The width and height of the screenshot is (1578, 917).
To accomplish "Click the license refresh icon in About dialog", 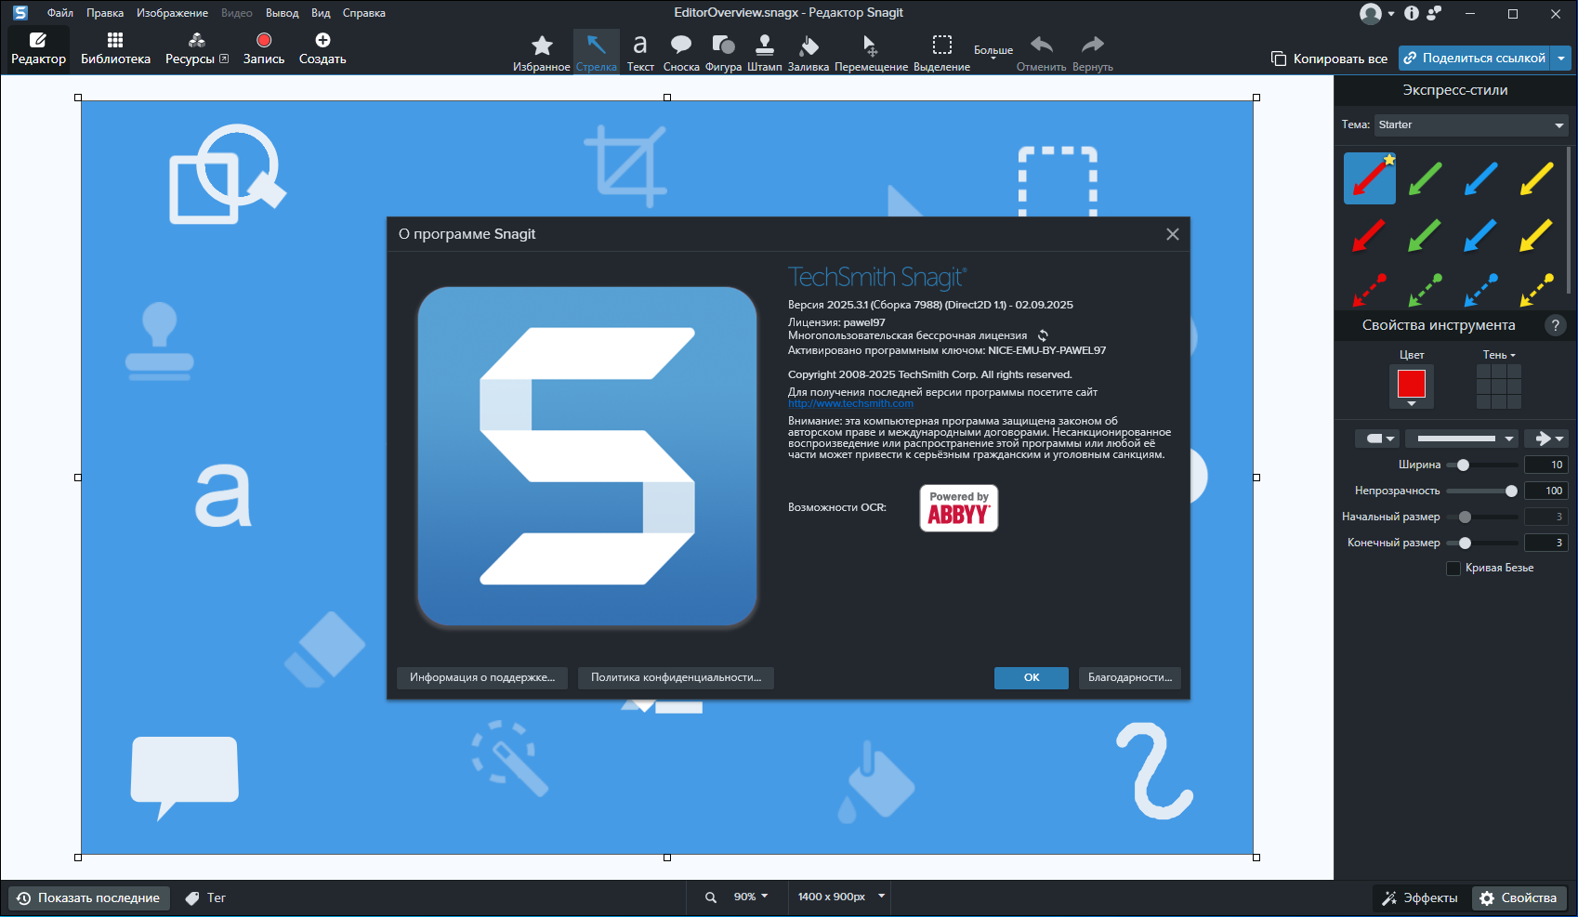I will pyautogui.click(x=1043, y=335).
